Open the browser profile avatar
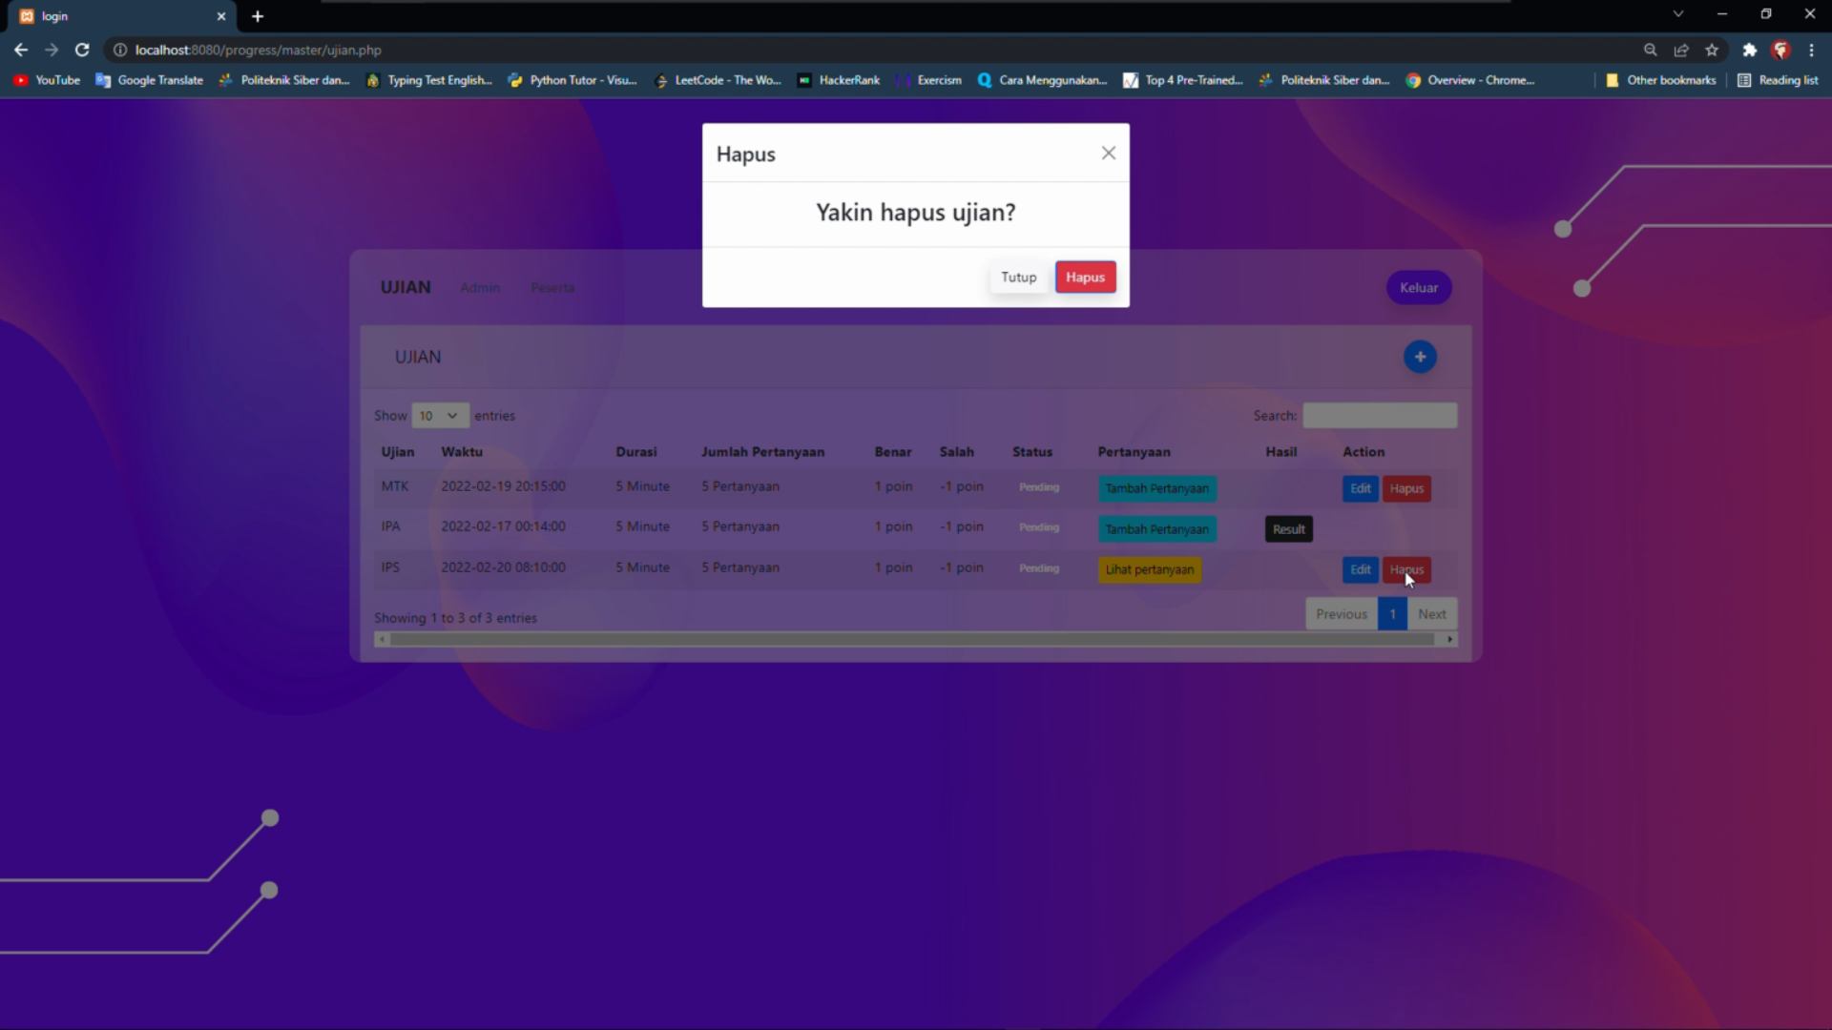The height and width of the screenshot is (1030, 1832). tap(1780, 50)
